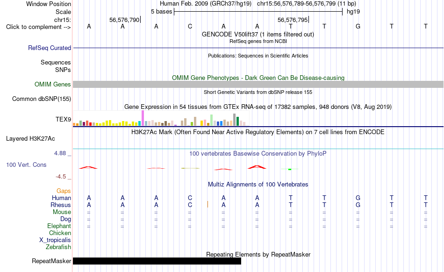444x272 pixels.
Task: Click the GTEx Gene Expression track title
Action: point(258,107)
